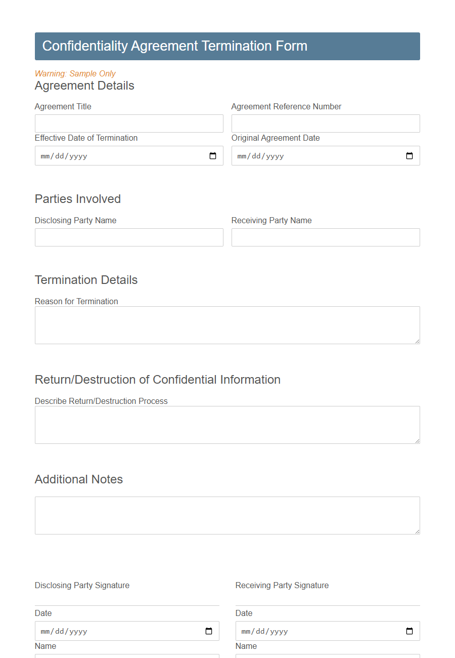This screenshot has height=658, width=455.
Task: Click inside the Additional Notes text area
Action: click(x=227, y=515)
